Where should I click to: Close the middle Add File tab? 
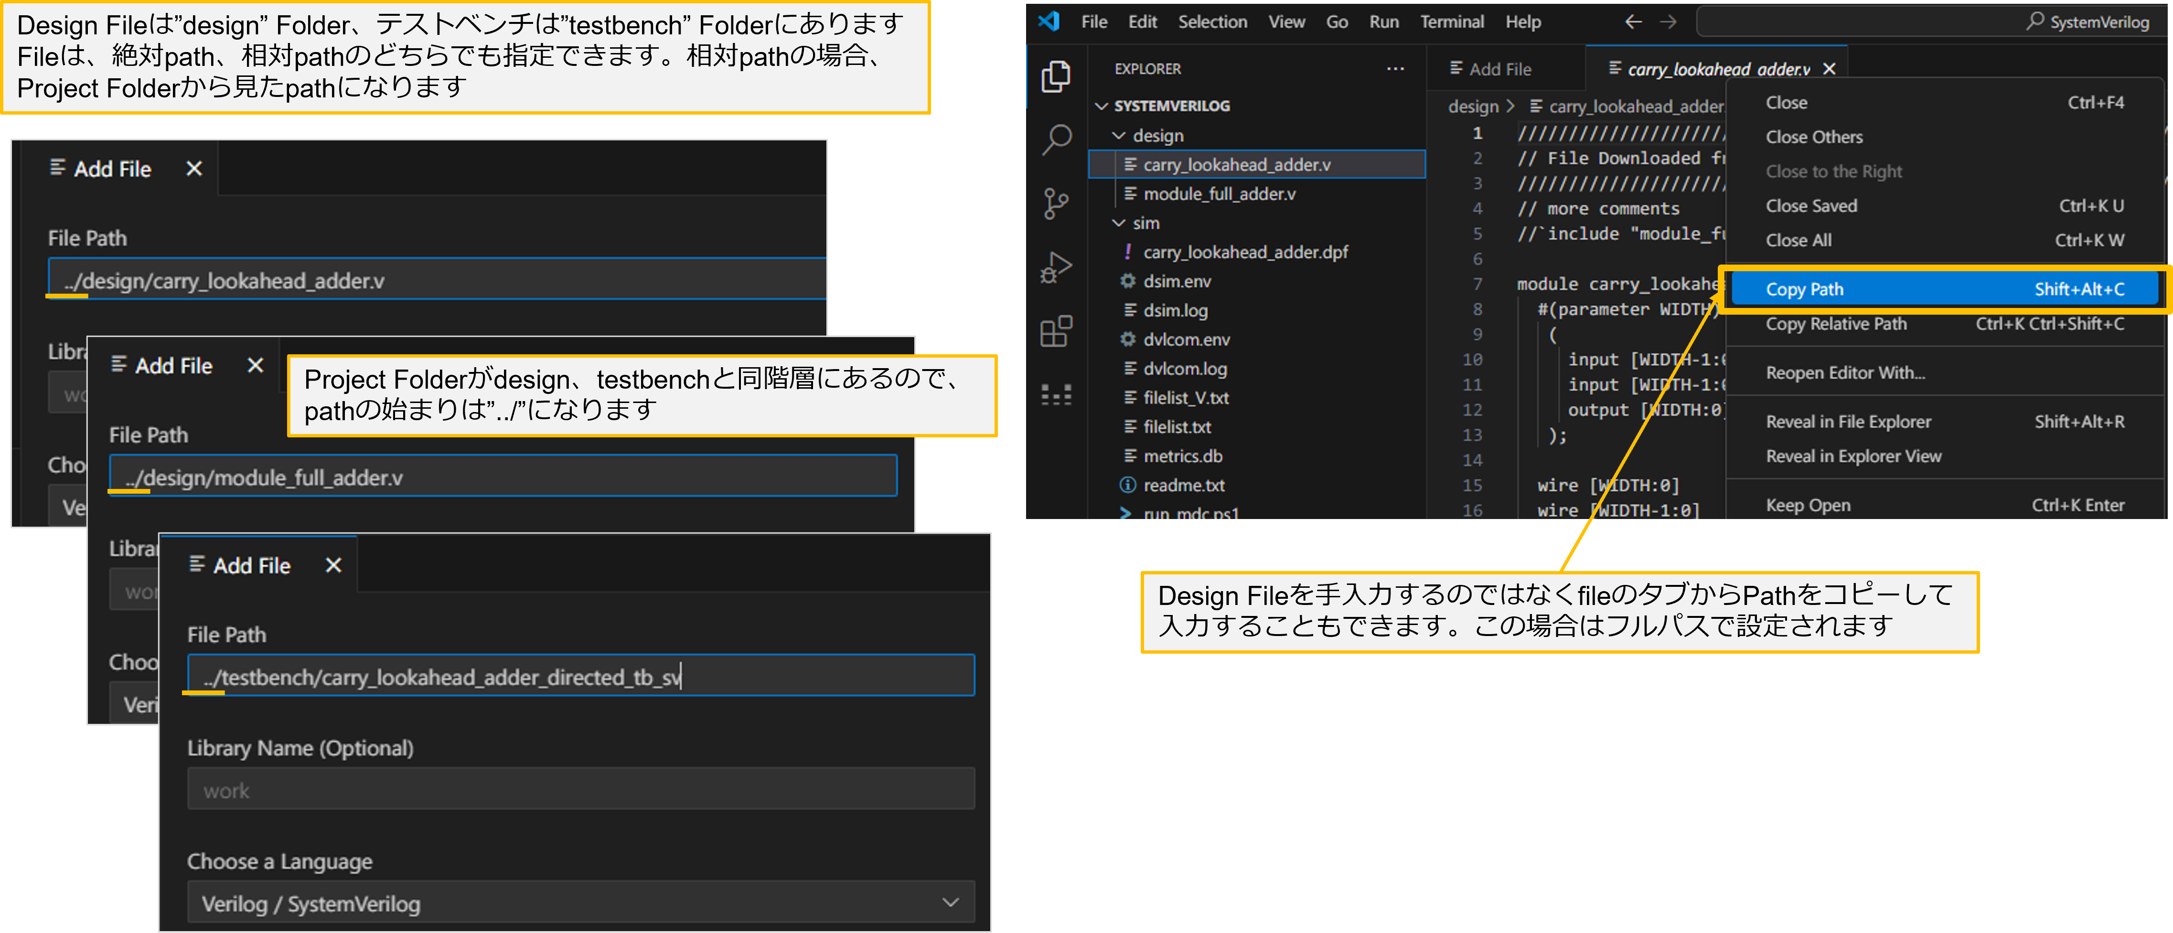coord(256,365)
